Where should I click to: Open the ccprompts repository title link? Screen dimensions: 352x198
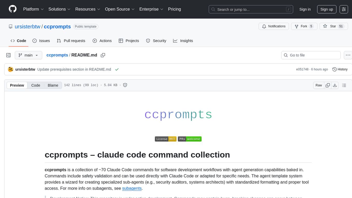(57, 26)
